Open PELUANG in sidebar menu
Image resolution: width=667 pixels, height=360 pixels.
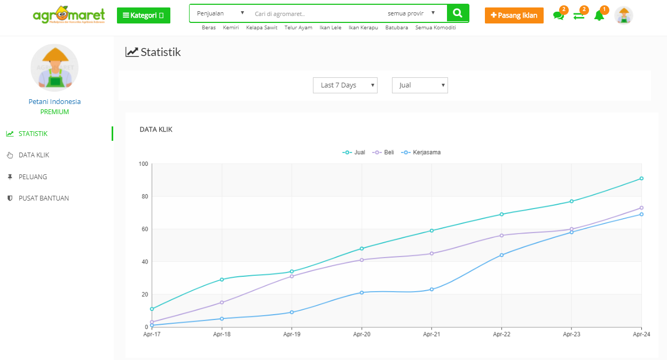33,177
